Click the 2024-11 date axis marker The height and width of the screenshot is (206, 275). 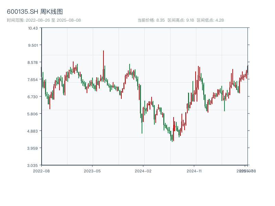coord(194,171)
